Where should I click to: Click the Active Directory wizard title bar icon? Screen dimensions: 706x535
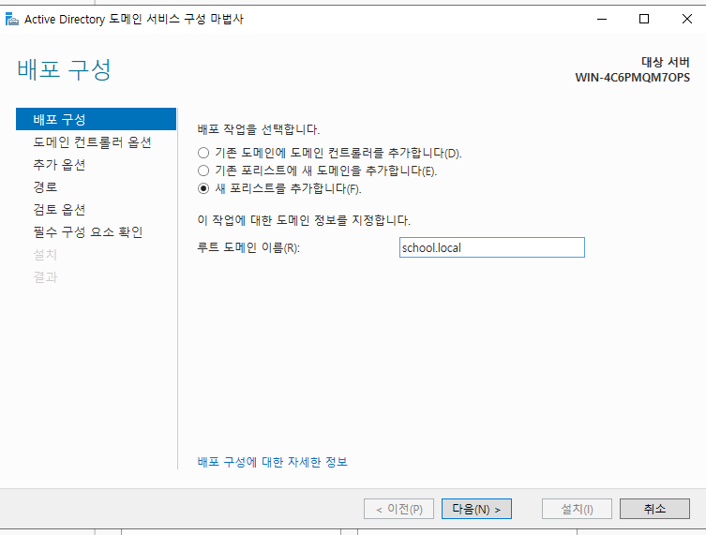click(x=11, y=19)
